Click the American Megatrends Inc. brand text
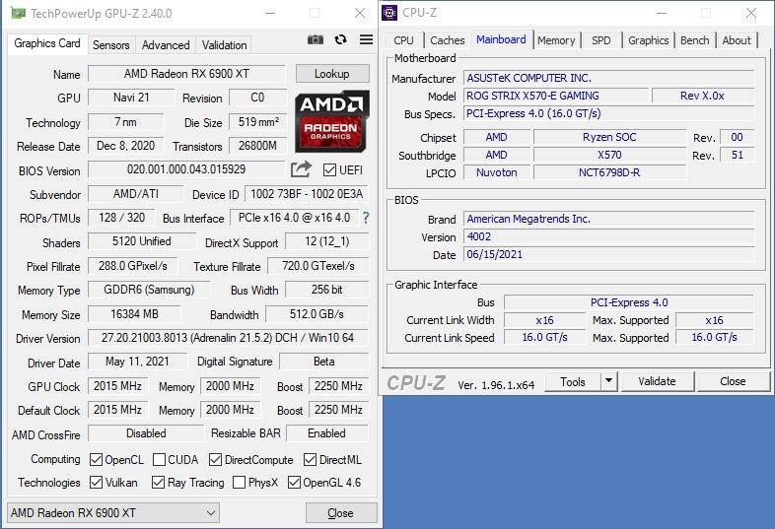The image size is (775, 529). coord(528,219)
